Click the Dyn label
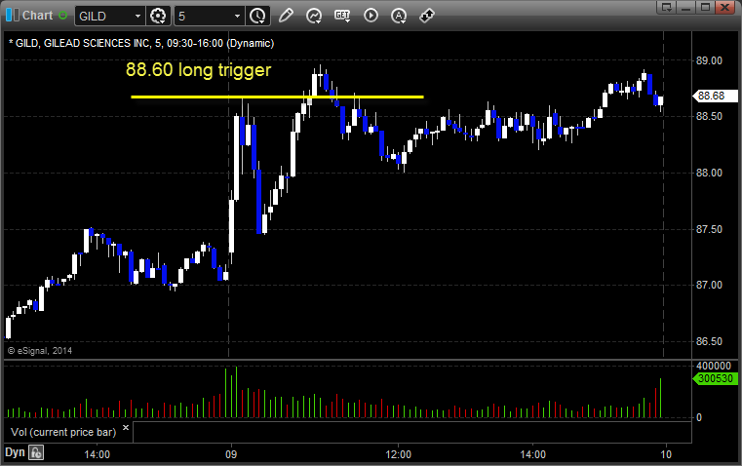Viewport: 742px width, 466px height. pos(15,452)
